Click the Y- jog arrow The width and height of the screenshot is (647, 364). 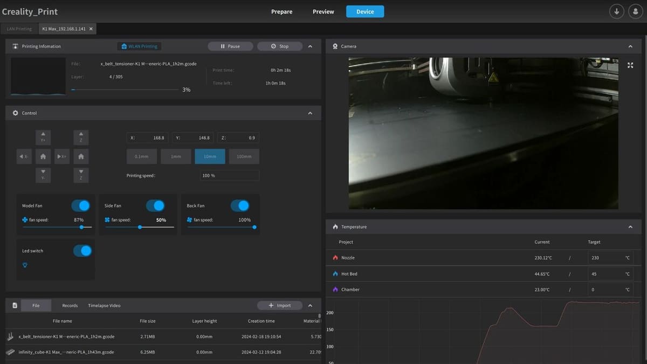click(43, 175)
